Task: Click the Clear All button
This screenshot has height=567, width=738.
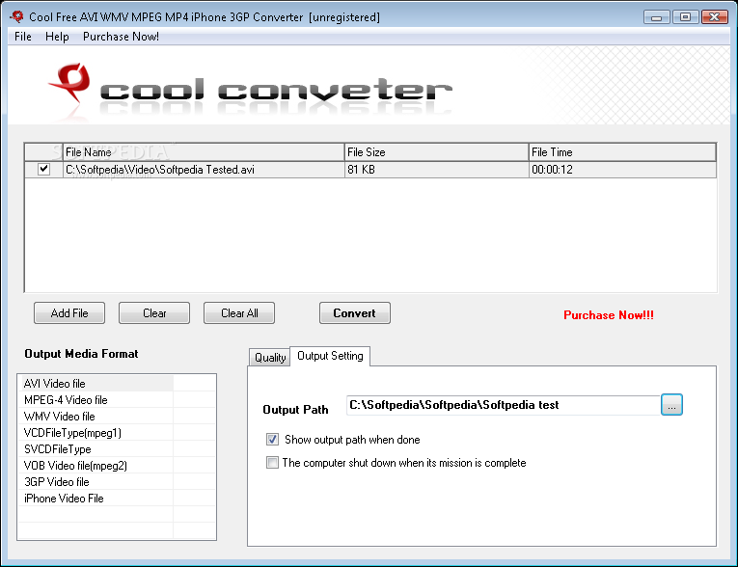Action: point(239,312)
